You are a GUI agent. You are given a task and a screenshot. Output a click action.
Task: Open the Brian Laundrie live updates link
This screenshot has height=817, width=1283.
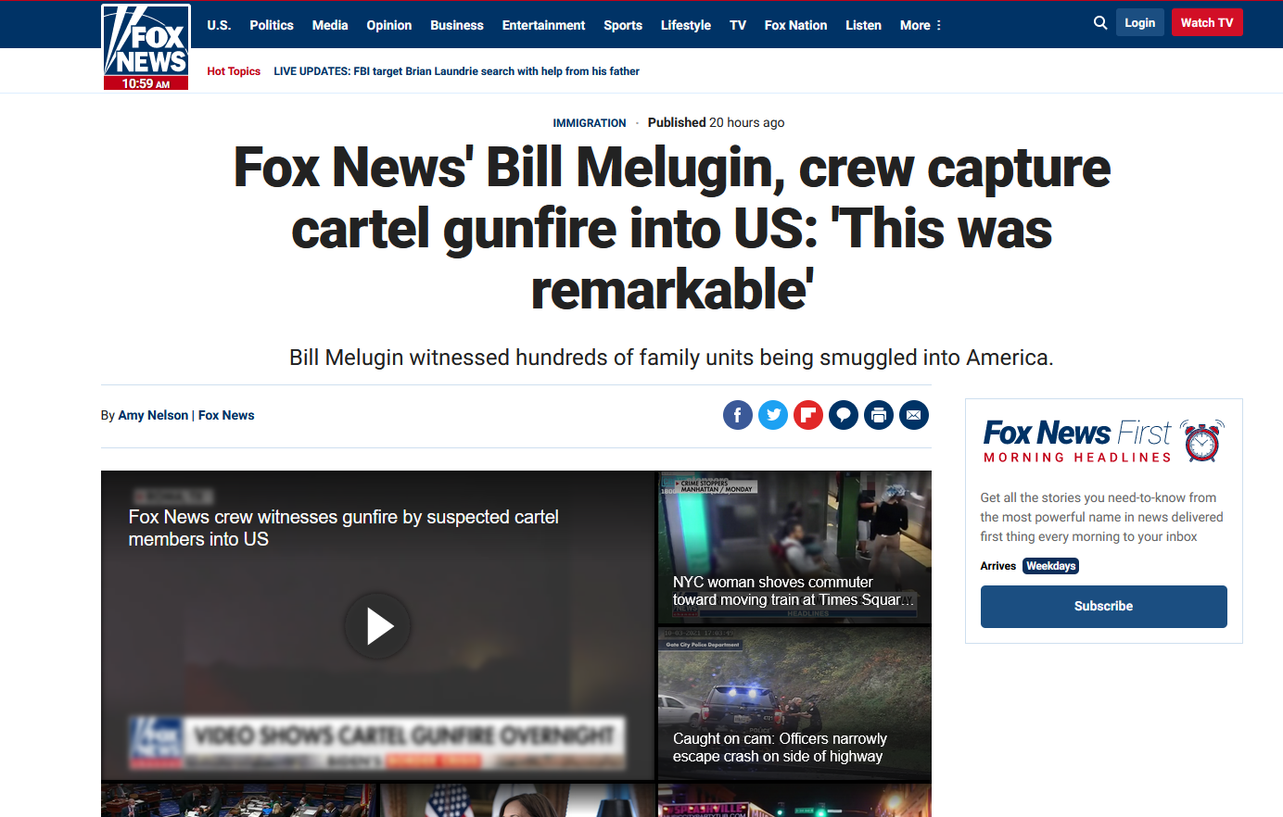[456, 71]
